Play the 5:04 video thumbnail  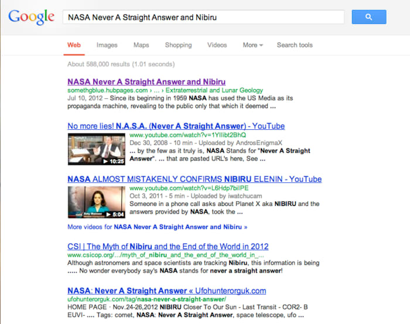point(97,202)
